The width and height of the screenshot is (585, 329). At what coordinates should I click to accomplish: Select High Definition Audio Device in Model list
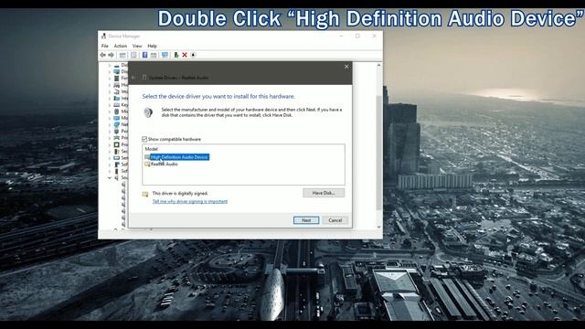pyautogui.click(x=179, y=157)
